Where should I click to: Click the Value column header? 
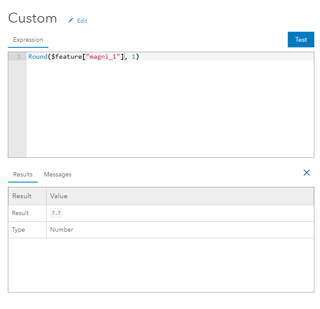pos(59,196)
